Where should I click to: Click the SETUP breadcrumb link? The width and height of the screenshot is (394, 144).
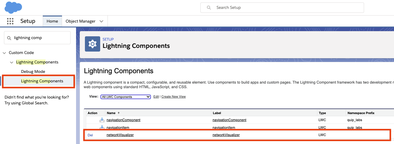tap(108, 39)
